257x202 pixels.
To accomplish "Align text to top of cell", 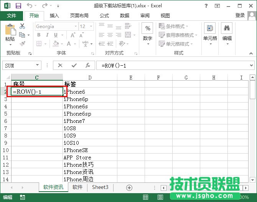I will tap(101, 25).
